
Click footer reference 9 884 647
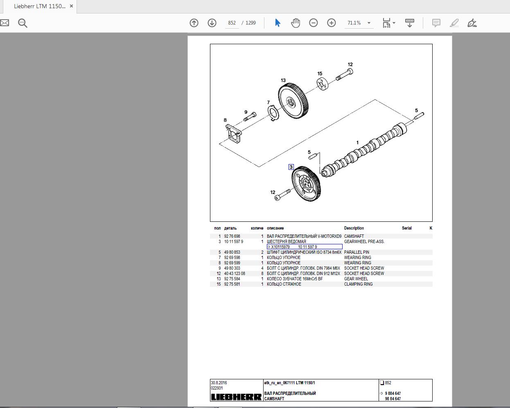pos(393,393)
